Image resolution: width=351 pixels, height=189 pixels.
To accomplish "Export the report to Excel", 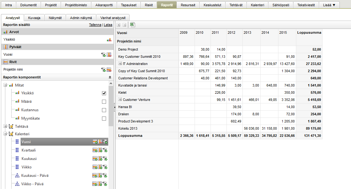I will tap(132, 25).
